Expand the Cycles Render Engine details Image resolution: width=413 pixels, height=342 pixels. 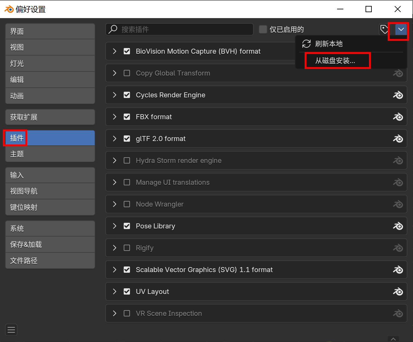click(115, 95)
